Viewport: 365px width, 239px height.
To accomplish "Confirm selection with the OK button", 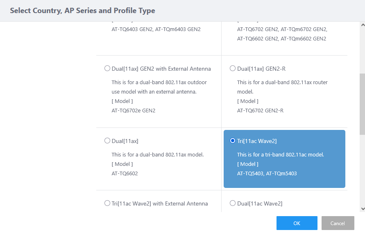I will [x=297, y=223].
